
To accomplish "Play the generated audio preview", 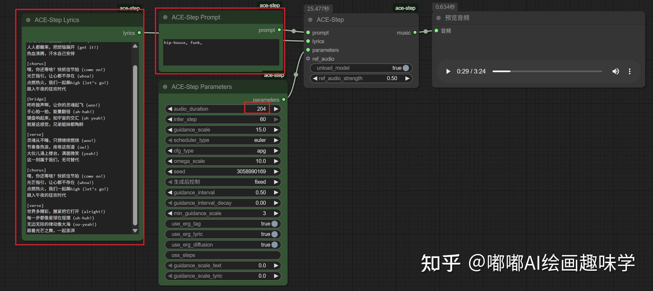I will tap(448, 71).
